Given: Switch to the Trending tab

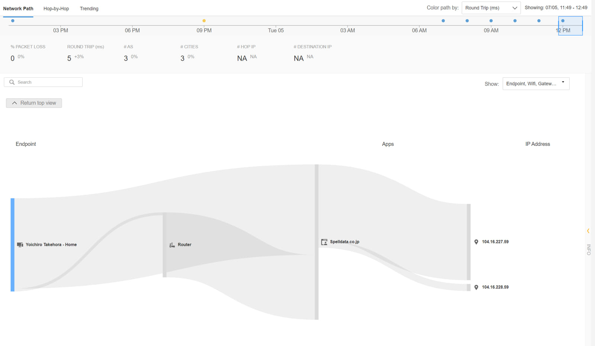Looking at the screenshot, I should pyautogui.click(x=89, y=9).
